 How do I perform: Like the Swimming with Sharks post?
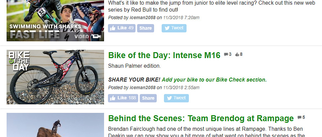pos(122,28)
